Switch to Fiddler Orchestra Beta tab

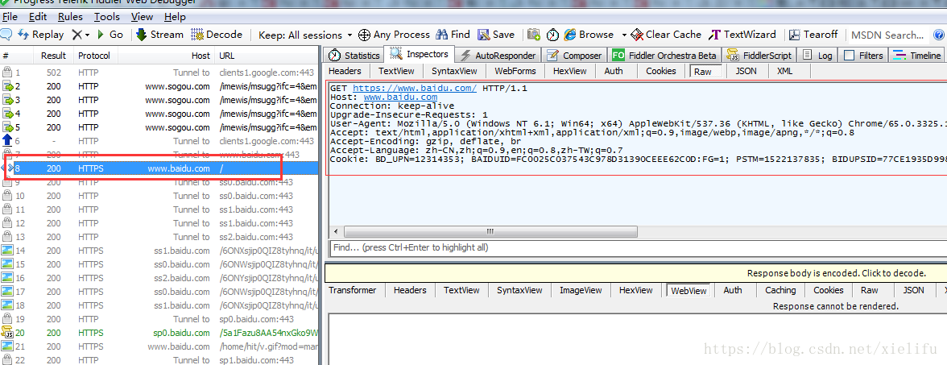[x=664, y=55]
